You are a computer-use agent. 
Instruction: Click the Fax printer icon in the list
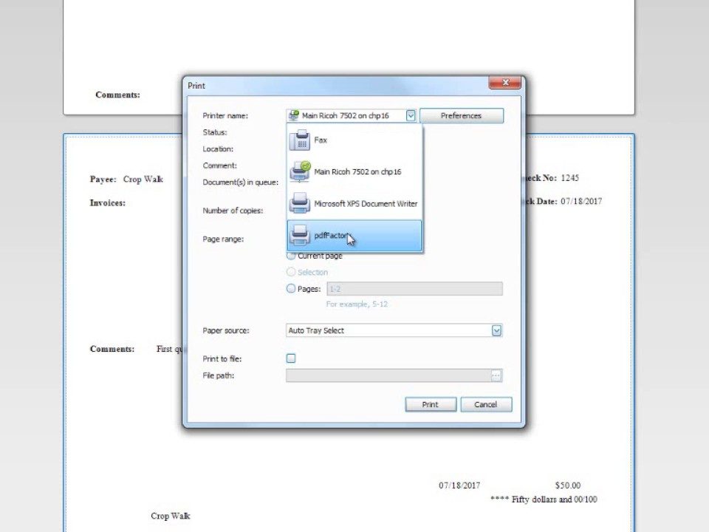coord(300,140)
